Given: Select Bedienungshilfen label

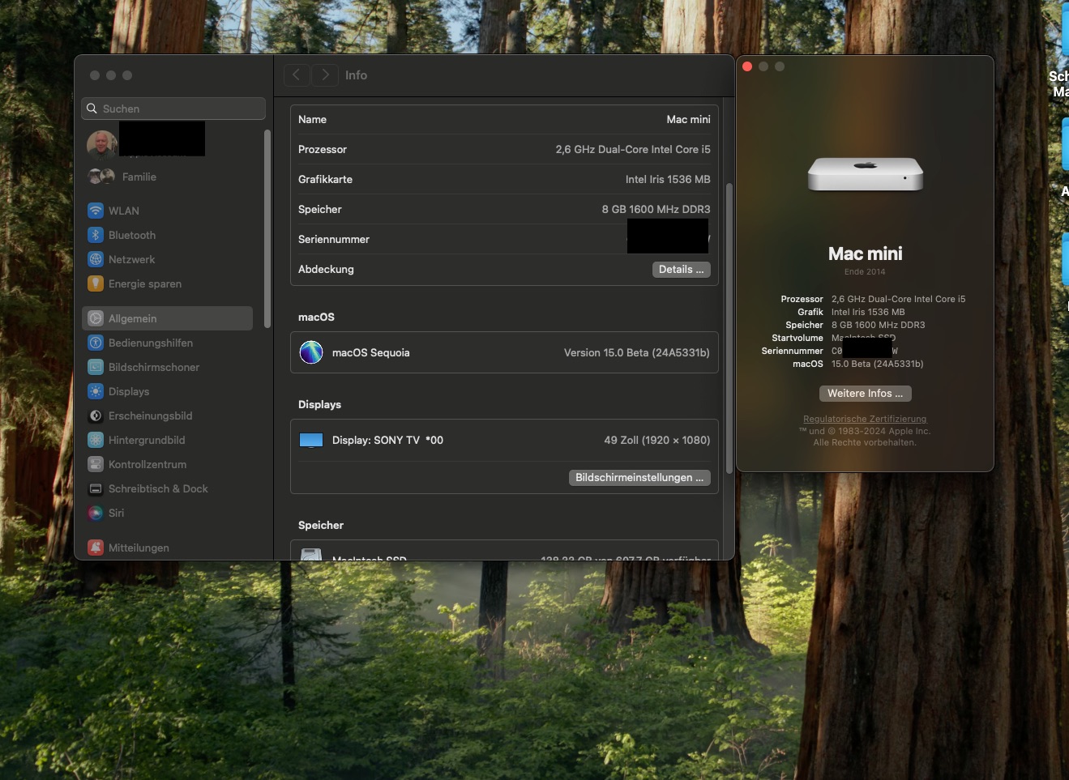Looking at the screenshot, I should click(x=151, y=343).
